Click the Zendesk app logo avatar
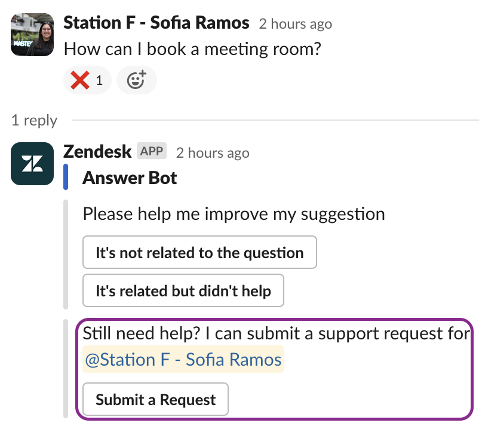479x429 pixels. point(32,164)
